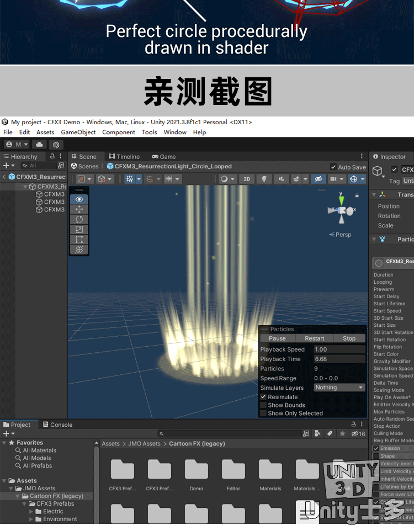Pause the particle playback

pos(277,338)
